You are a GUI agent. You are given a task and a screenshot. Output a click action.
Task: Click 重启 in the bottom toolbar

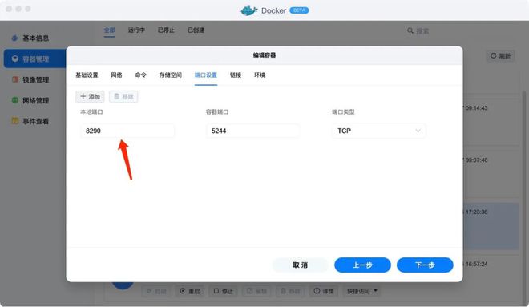190,291
